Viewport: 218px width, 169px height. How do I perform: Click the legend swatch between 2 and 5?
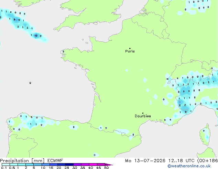click(30, 165)
